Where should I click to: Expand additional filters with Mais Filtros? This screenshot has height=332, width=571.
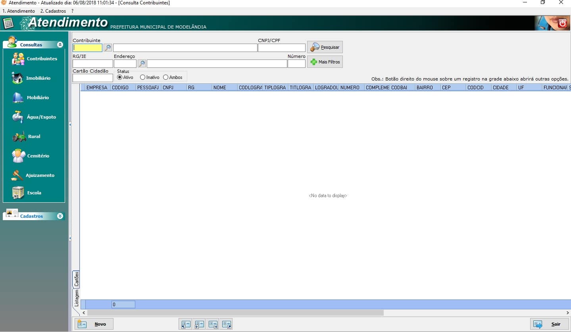point(325,62)
